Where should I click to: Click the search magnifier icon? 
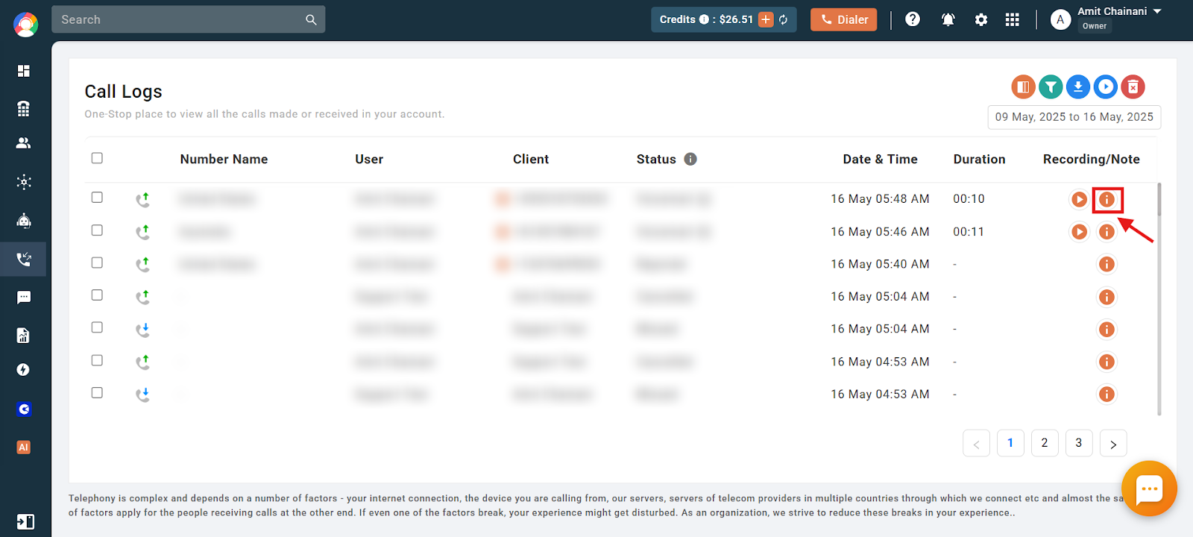(x=311, y=19)
